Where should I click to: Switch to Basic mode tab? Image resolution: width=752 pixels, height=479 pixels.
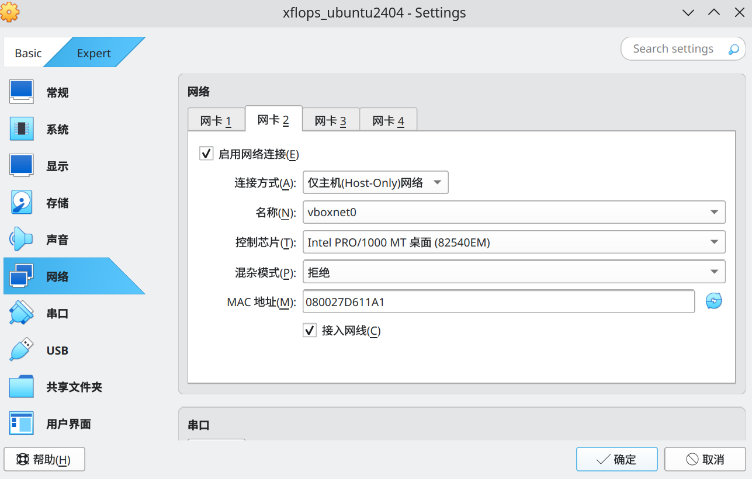(x=29, y=53)
